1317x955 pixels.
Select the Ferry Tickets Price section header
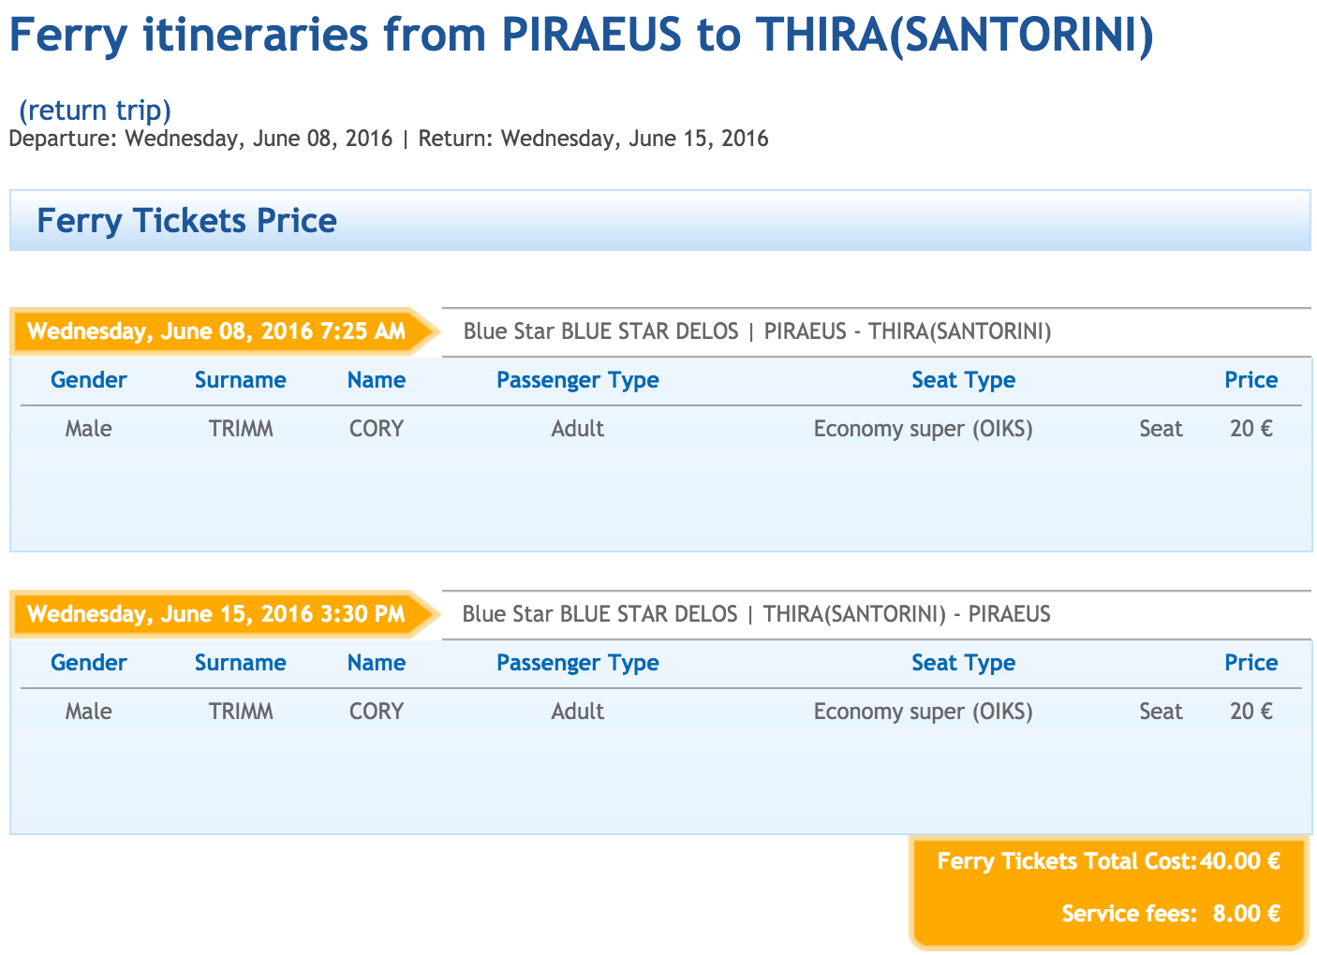[660, 220]
